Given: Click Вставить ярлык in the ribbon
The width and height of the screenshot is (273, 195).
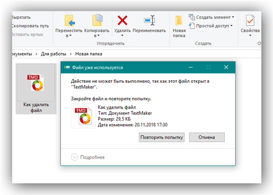Looking at the screenshot, I should click(x=27, y=35).
